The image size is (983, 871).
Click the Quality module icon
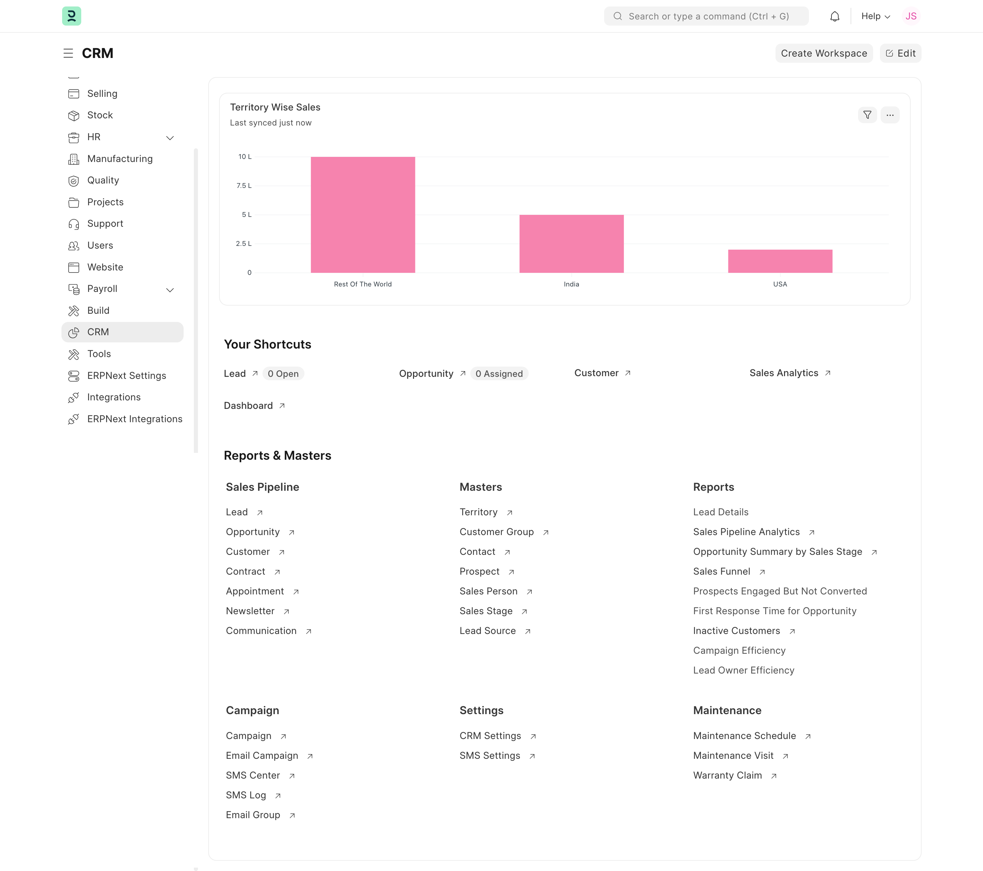click(74, 181)
